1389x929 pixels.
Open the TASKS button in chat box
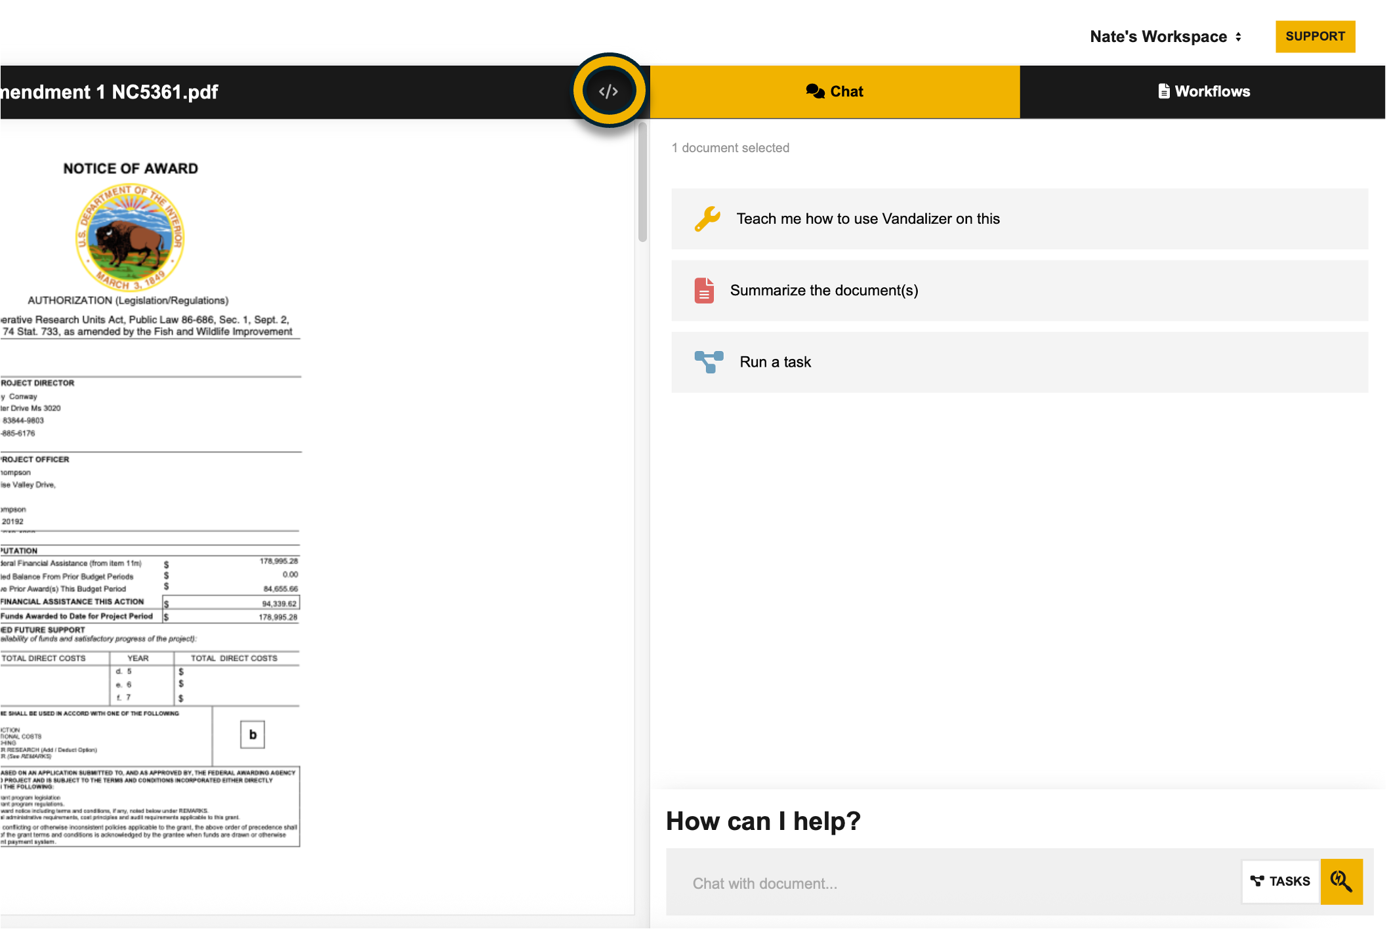coord(1280,881)
